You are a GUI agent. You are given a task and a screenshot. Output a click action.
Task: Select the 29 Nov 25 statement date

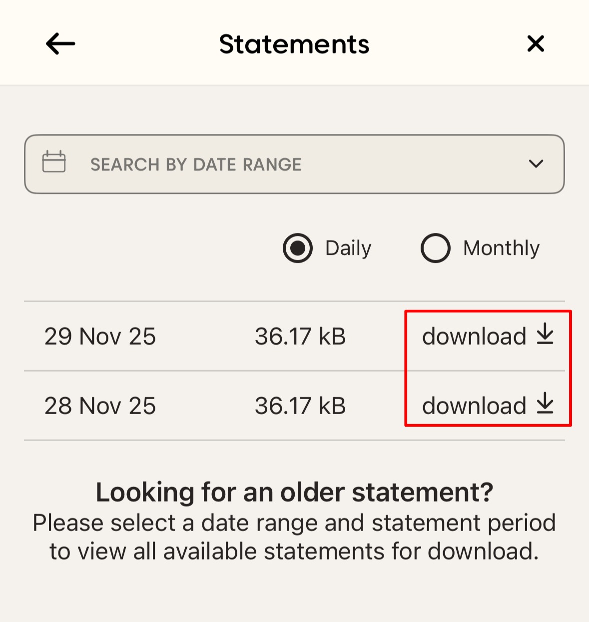click(100, 336)
